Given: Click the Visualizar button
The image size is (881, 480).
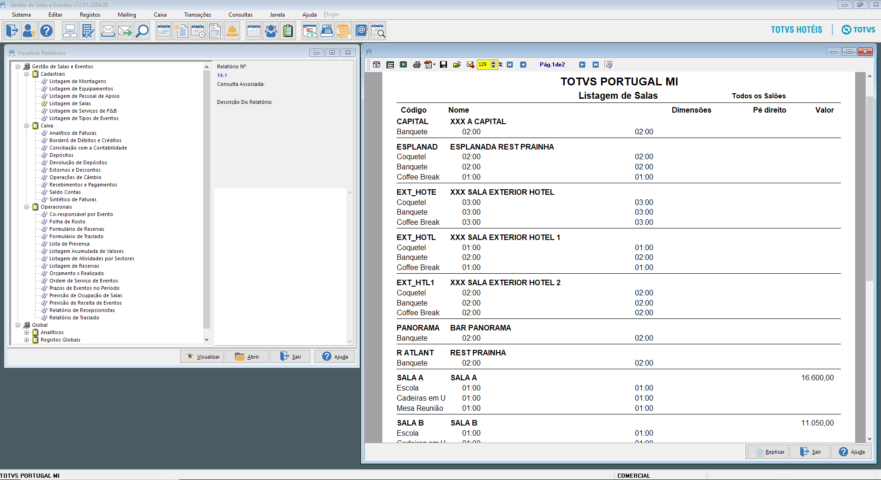Looking at the screenshot, I should pos(202,356).
